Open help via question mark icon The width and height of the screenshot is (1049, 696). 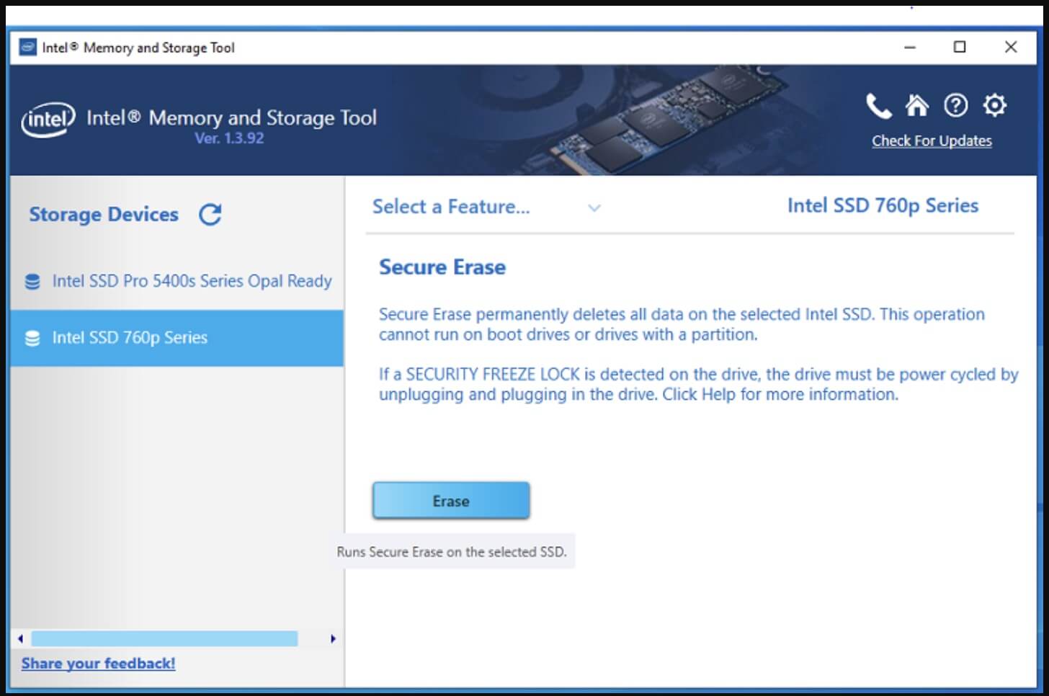[x=955, y=106]
